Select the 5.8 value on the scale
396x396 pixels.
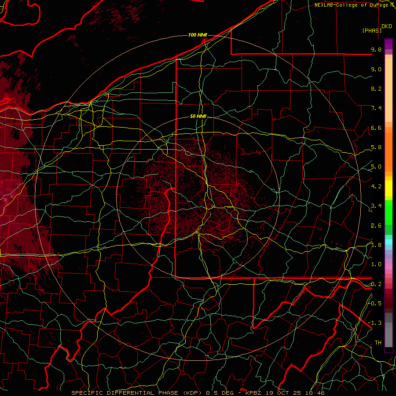(376, 147)
